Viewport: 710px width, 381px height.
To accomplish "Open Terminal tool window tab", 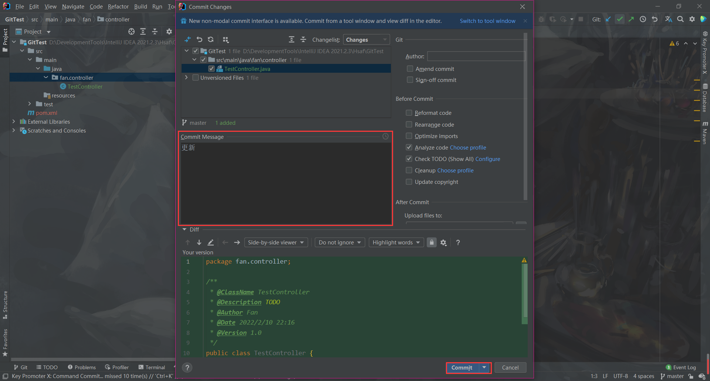I will click(x=152, y=367).
